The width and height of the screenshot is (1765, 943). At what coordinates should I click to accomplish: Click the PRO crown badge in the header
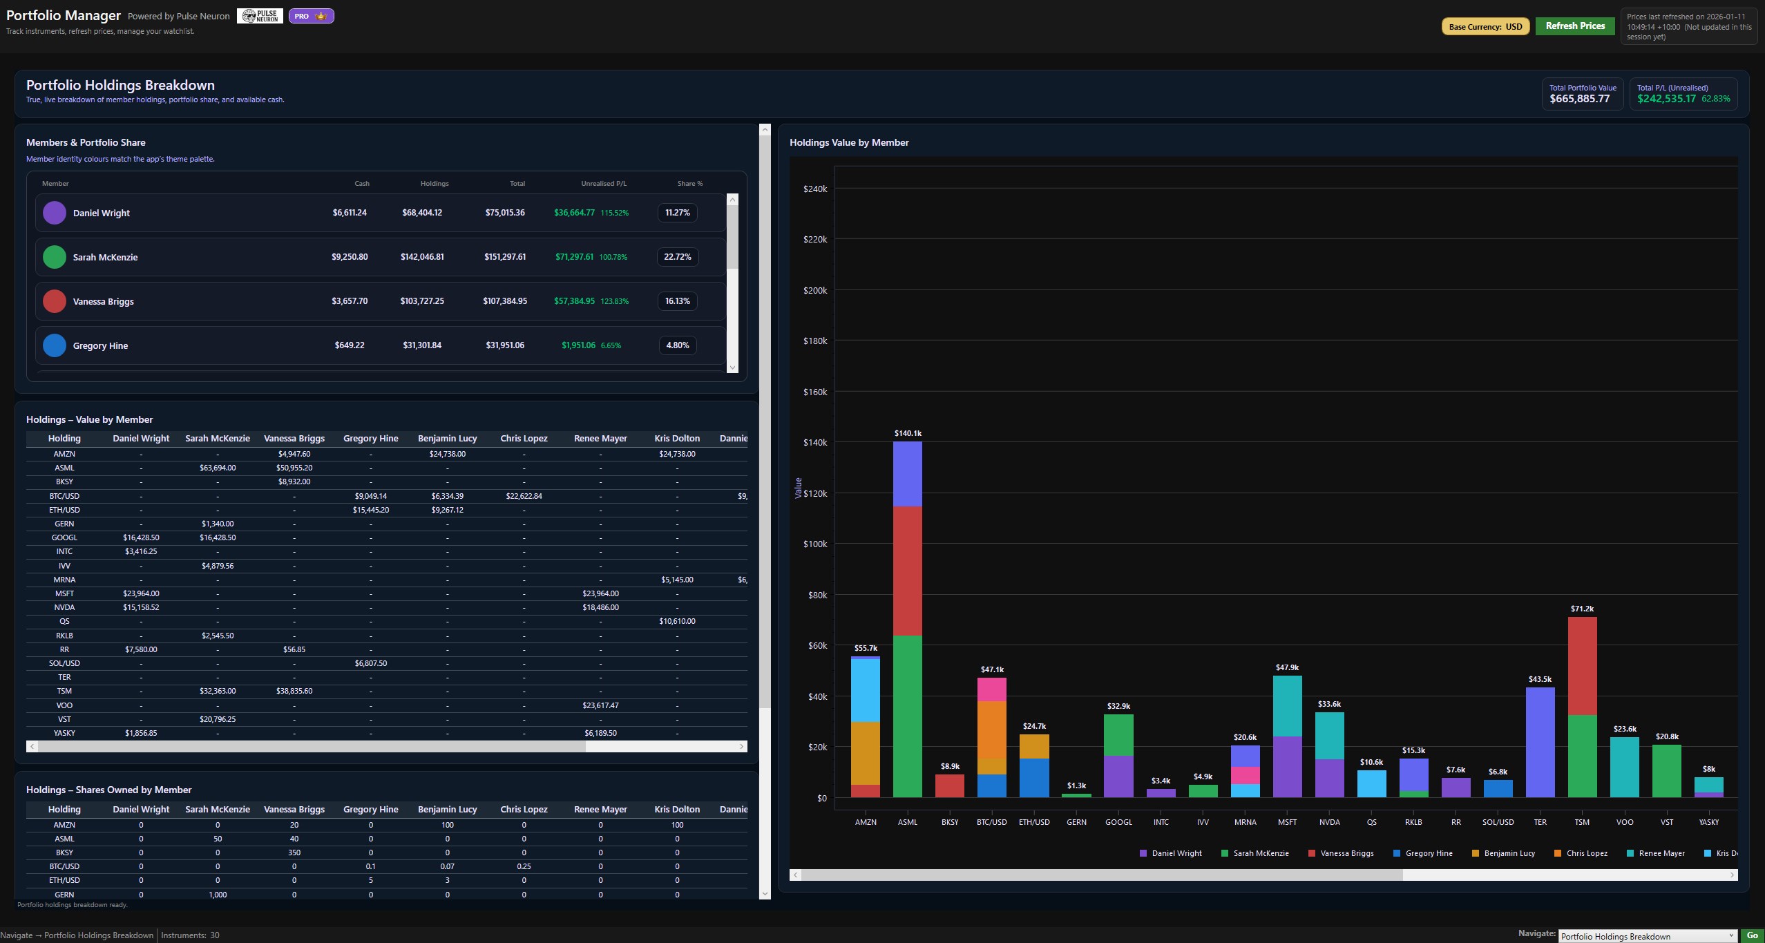click(x=311, y=15)
